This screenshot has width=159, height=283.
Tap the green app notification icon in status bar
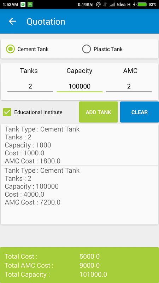coord(30,5)
